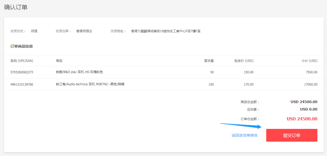Click the 商品 column header

(x=59, y=61)
